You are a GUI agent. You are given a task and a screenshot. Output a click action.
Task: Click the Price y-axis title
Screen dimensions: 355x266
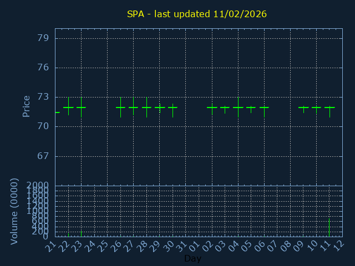(26, 106)
